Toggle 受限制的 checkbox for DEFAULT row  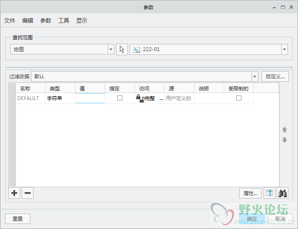click(239, 98)
